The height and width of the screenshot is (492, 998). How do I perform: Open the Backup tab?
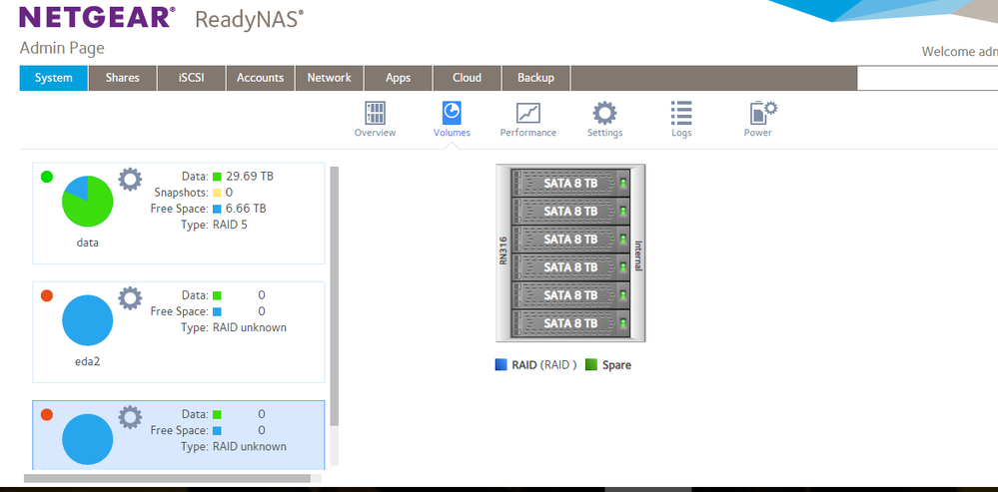pos(535,78)
